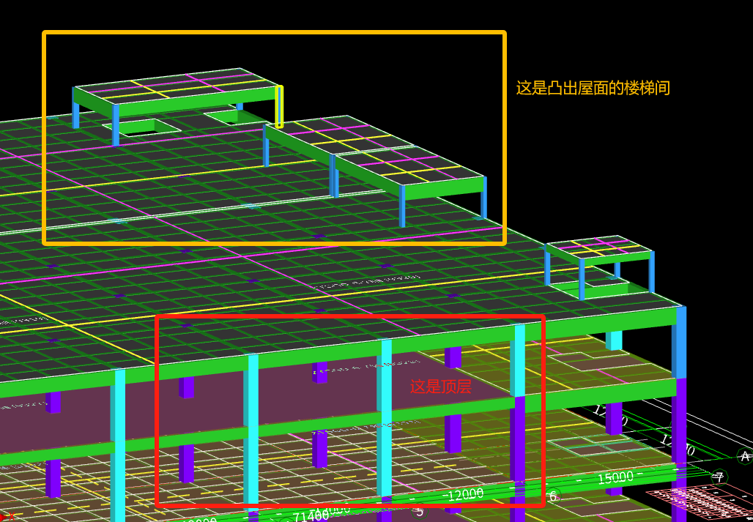Click the 71400 overall dimension text
Image resolution: width=753 pixels, height=522 pixels.
click(311, 515)
